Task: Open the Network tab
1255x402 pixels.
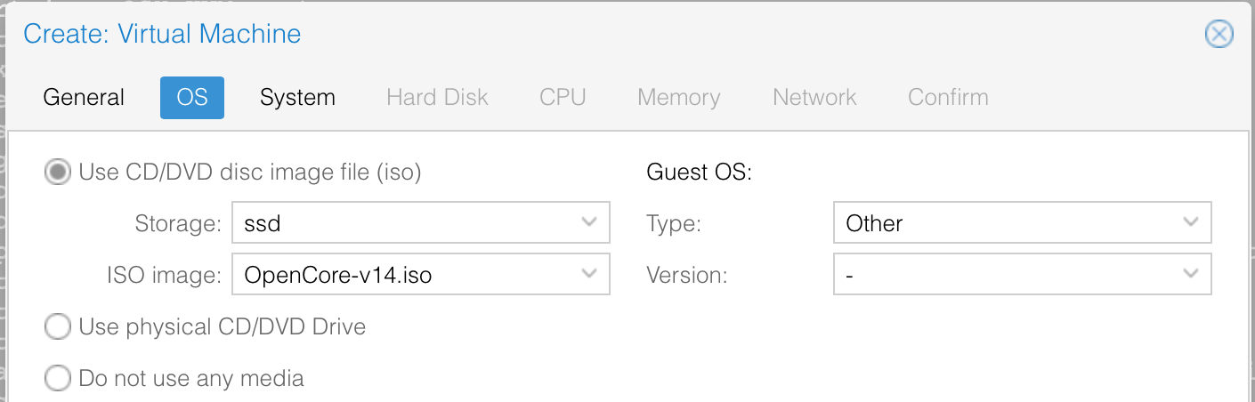Action: tap(814, 98)
